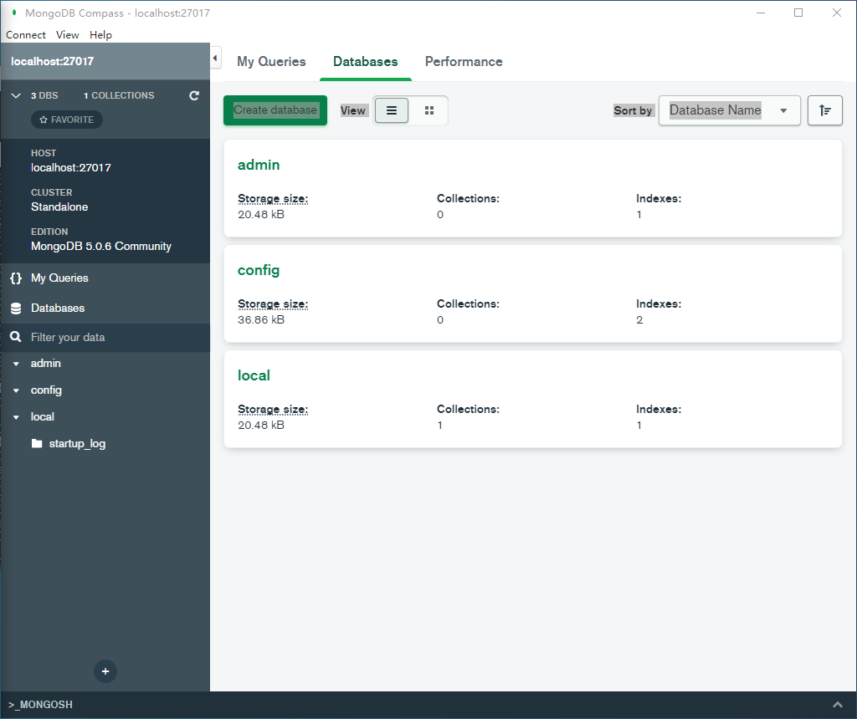Click the search magnifier icon in the sidebar
Viewport: 857px width, 719px height.
16,337
